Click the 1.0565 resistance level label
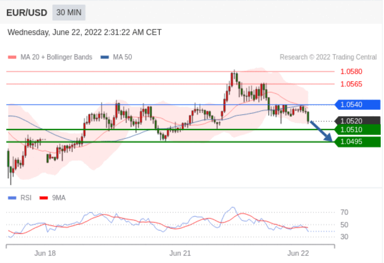 click(351, 84)
